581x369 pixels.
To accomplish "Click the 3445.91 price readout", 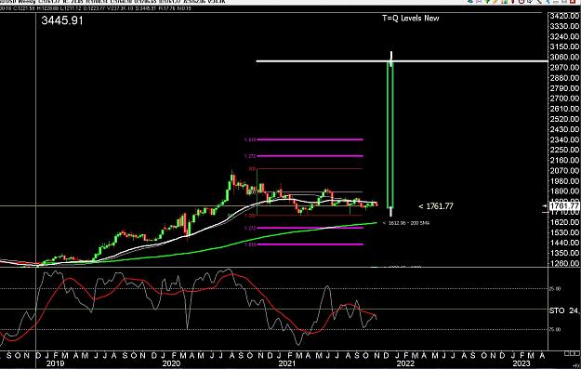I will pos(62,20).
